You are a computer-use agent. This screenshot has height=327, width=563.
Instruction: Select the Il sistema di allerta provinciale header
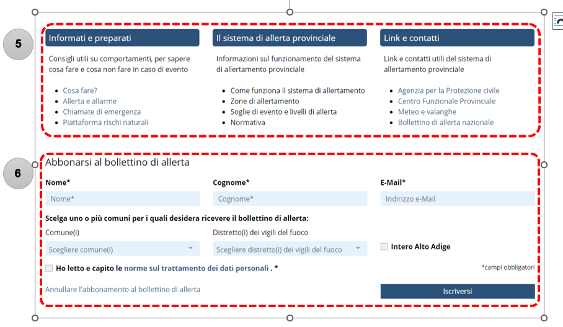click(290, 38)
